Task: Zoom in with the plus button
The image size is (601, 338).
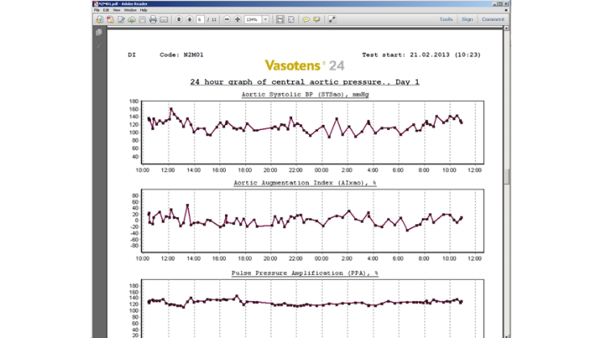Action: coord(238,19)
